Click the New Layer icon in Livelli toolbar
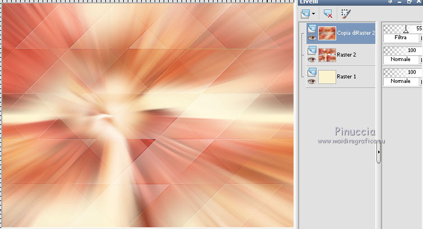The height and width of the screenshot is (229, 423). [305, 13]
